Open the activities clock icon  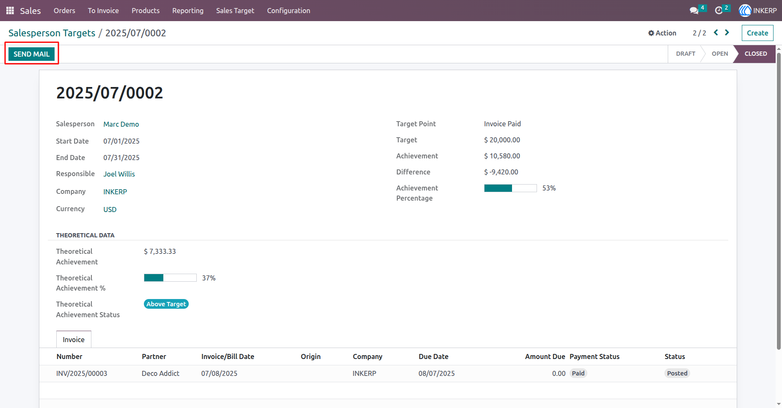(x=719, y=11)
